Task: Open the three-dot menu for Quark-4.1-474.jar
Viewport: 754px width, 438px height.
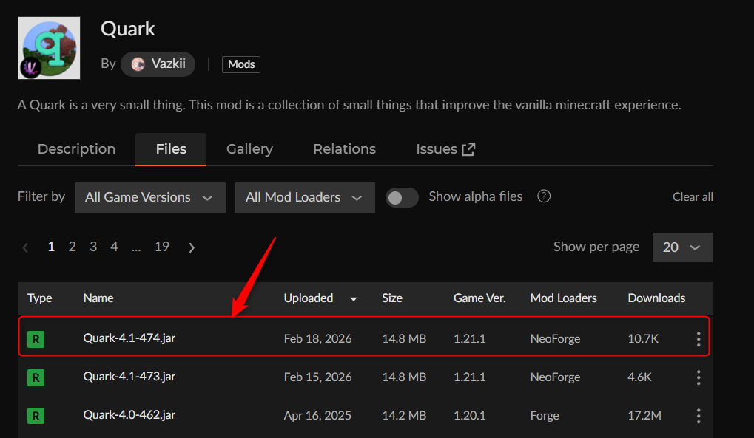Action: pos(698,339)
